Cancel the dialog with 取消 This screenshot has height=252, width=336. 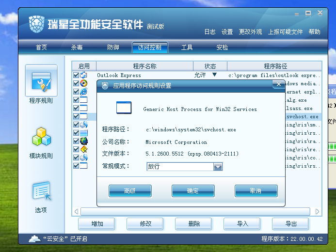coord(256,191)
